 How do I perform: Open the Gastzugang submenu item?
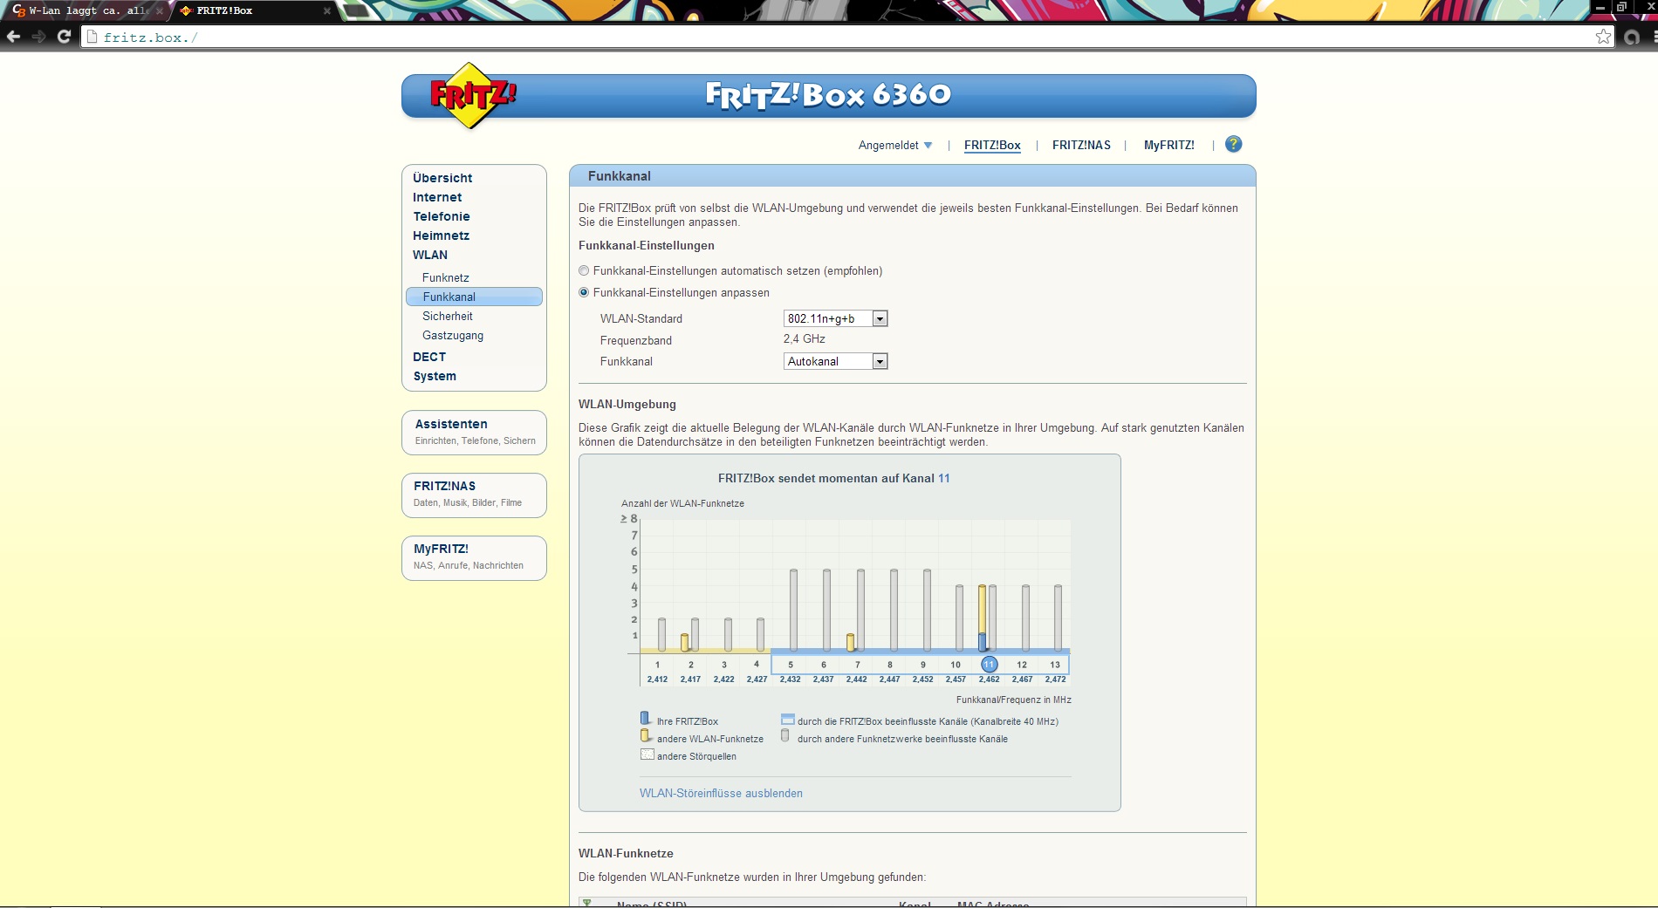(x=453, y=335)
